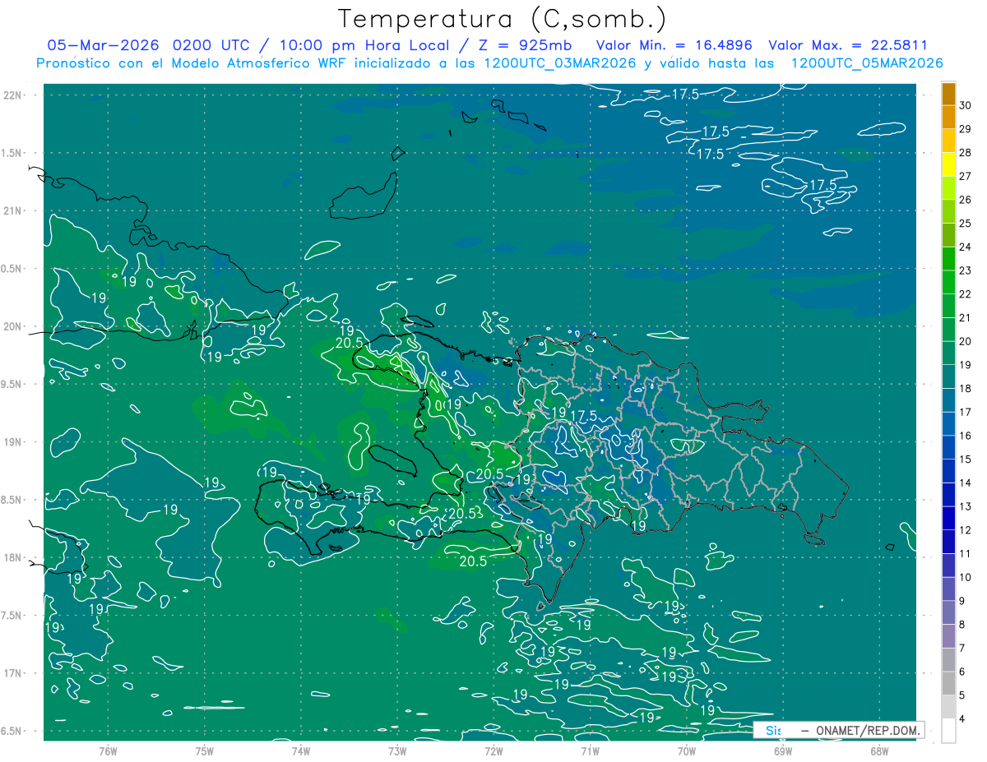Click the color scale label '4'
987x762 pixels.
point(962,718)
